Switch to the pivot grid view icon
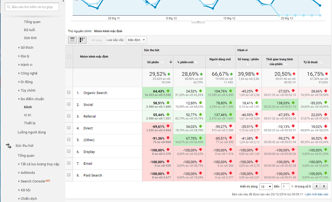The width and height of the screenshot is (332, 202). (83, 40)
